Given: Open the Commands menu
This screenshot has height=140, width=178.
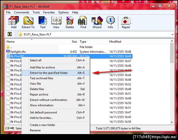Looking at the screenshot, I should pyautogui.click(x=22, y=12).
